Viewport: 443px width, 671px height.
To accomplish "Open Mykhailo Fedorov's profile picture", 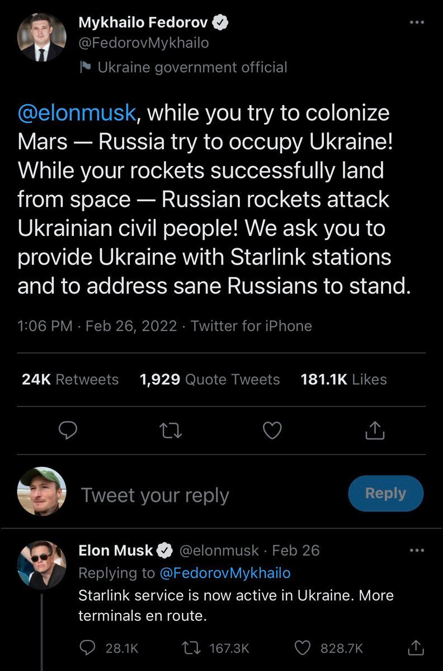I will point(42,37).
